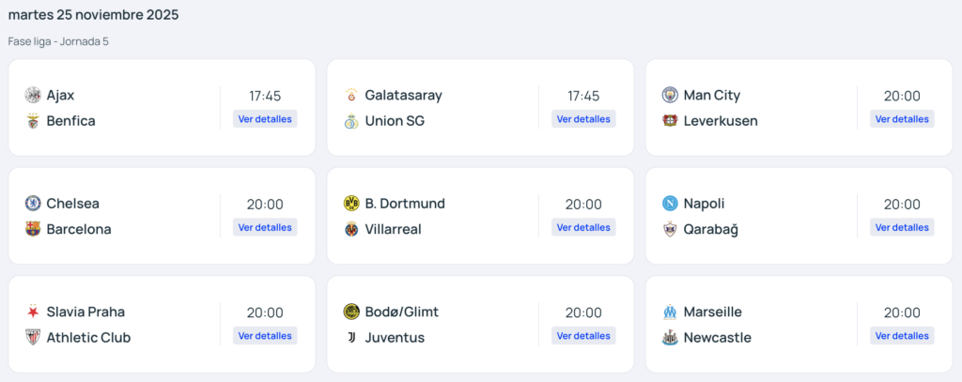Click the B. Dortmund logo
The height and width of the screenshot is (382, 962).
coord(351,204)
